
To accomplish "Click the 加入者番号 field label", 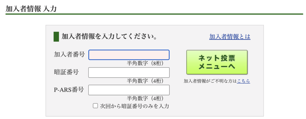I will click(69, 54).
